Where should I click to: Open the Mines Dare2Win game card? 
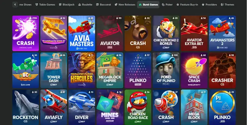point(110,107)
